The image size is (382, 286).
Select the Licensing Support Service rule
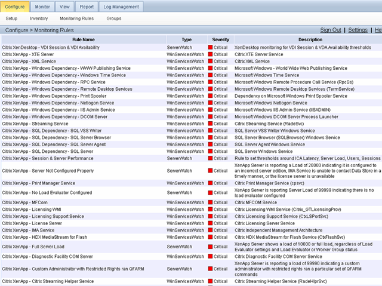click(x=43, y=216)
